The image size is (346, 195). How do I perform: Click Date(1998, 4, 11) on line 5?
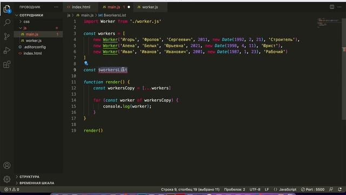point(236,45)
